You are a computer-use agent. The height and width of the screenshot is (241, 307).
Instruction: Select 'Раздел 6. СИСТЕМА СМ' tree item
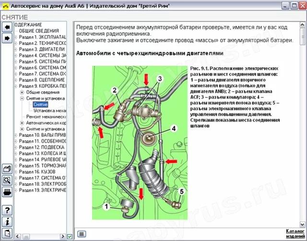tap(43, 68)
